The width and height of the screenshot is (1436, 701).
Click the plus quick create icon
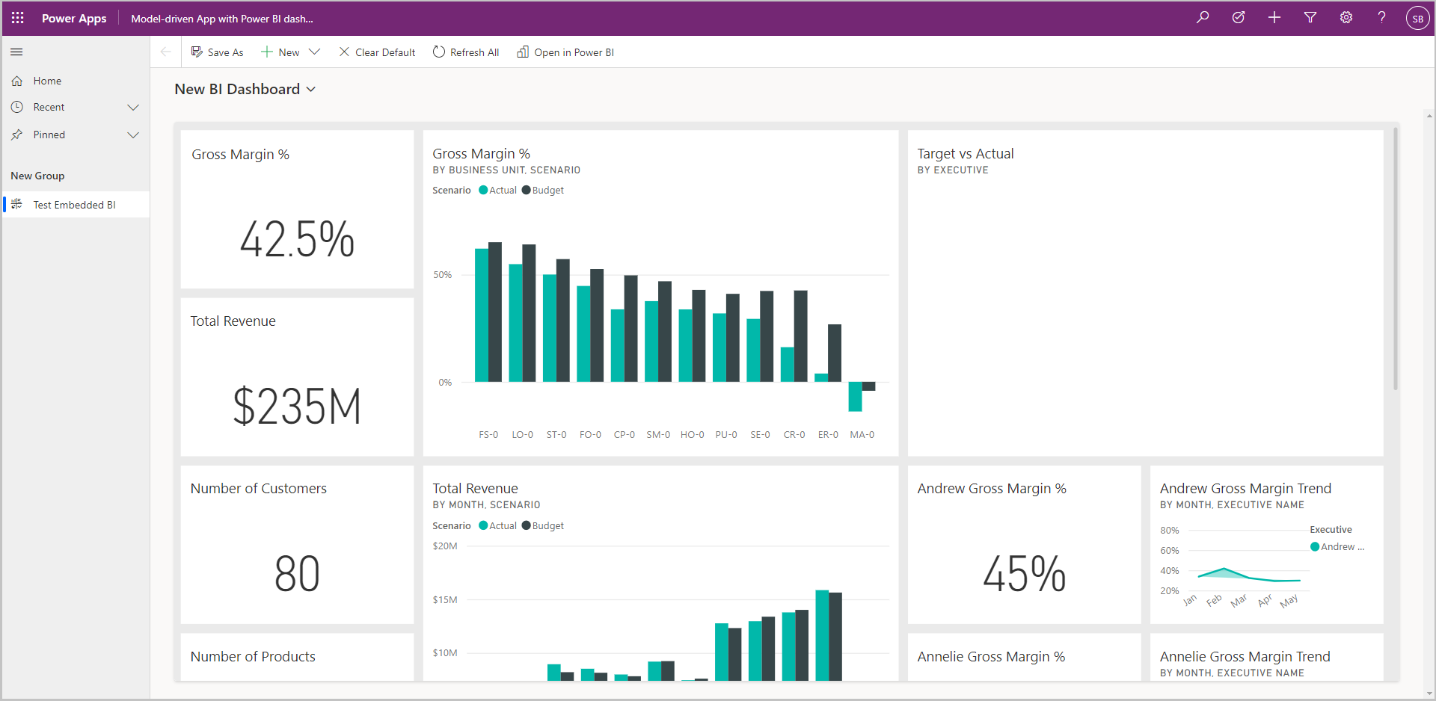pyautogui.click(x=1274, y=17)
